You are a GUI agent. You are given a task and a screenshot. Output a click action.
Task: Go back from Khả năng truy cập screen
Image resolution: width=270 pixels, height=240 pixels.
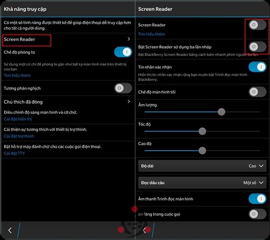(10, 230)
